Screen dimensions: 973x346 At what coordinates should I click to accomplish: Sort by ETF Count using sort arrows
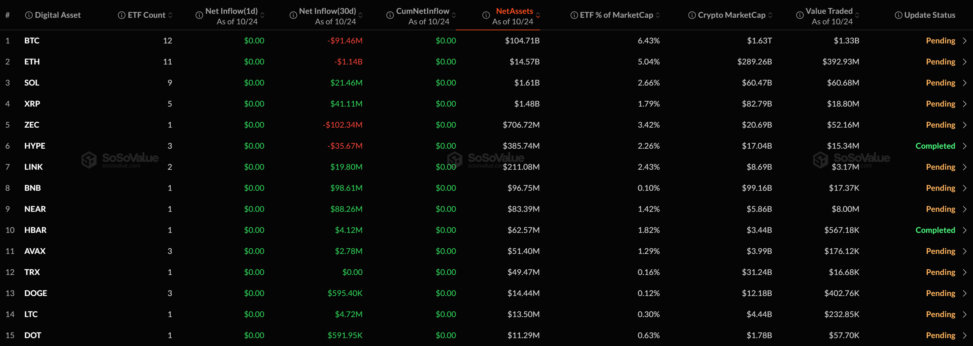tap(170, 15)
